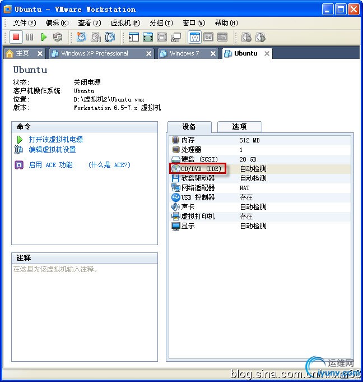Click the settings icon beside 编辑虚拟机设置

click(18, 150)
